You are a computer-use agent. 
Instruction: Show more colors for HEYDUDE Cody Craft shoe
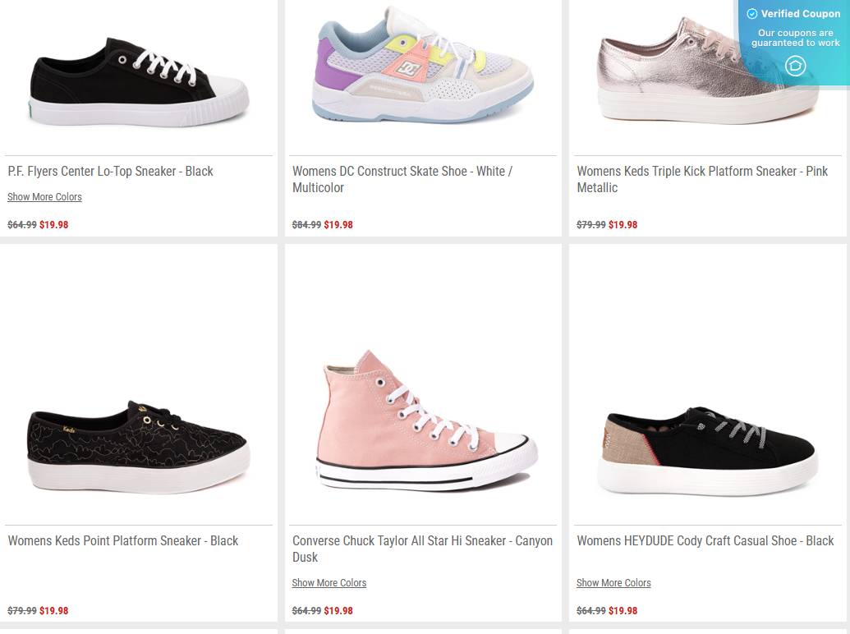tap(613, 583)
